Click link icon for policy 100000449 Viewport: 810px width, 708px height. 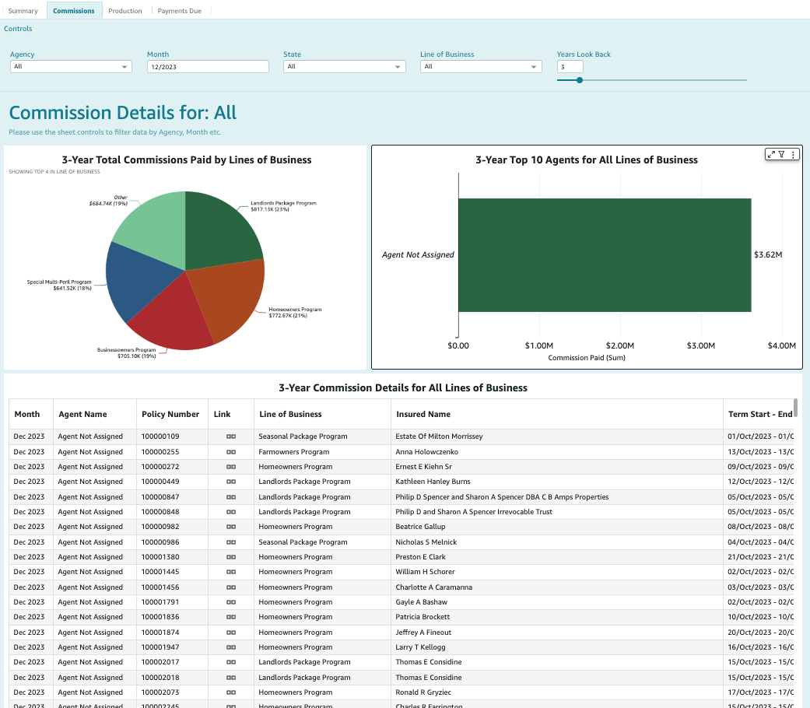coord(231,482)
